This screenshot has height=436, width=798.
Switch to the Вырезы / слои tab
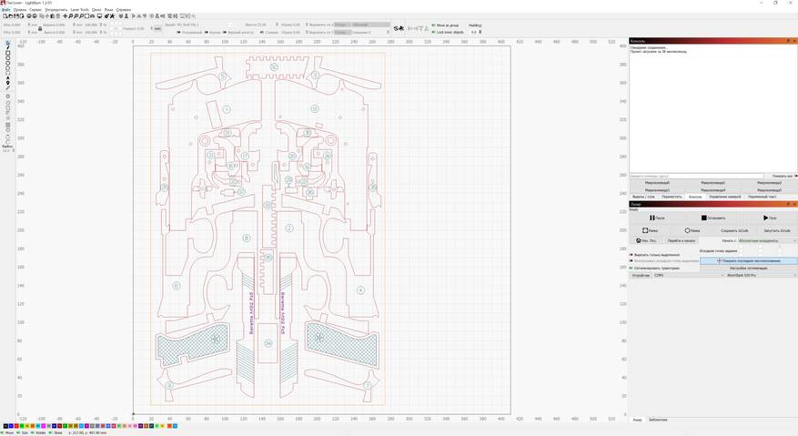click(x=643, y=197)
